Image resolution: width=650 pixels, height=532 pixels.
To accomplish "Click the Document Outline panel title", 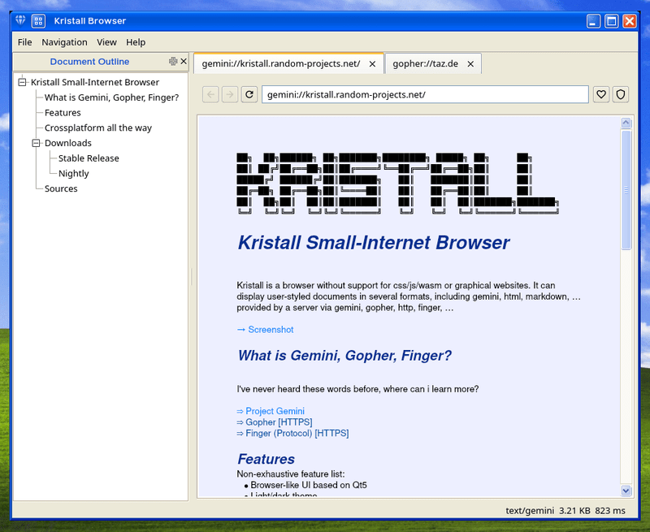I will click(x=89, y=61).
